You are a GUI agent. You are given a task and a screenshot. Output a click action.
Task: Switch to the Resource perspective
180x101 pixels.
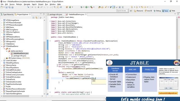139,11
